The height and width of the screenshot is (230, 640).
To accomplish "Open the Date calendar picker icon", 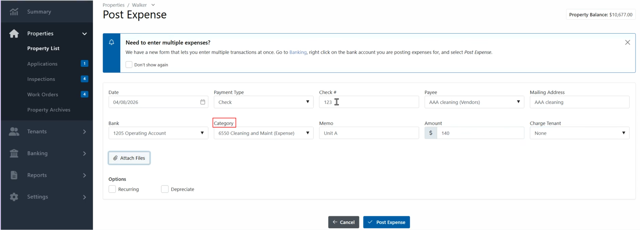I will [x=203, y=102].
